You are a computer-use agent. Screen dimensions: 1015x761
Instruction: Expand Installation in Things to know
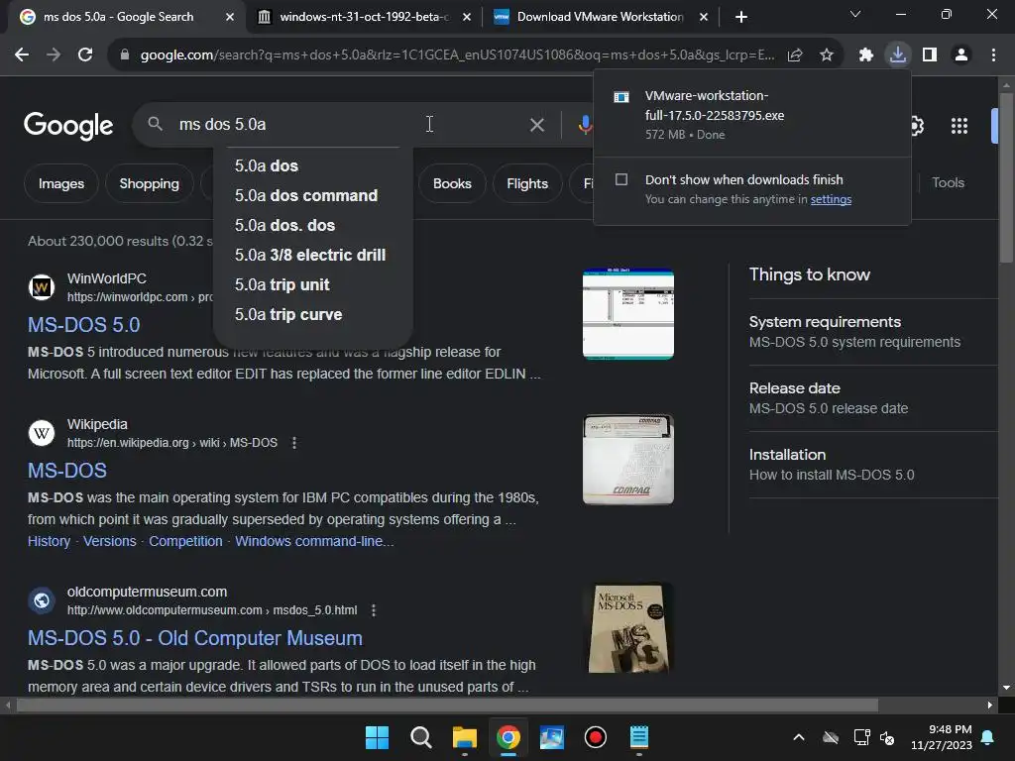(872, 465)
